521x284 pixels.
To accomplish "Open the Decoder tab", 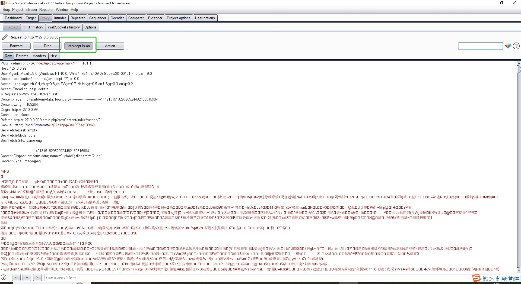I will tap(117, 18).
